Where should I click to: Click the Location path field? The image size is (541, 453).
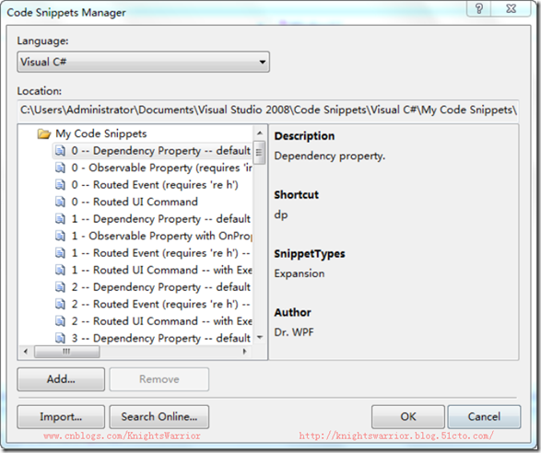tap(268, 110)
